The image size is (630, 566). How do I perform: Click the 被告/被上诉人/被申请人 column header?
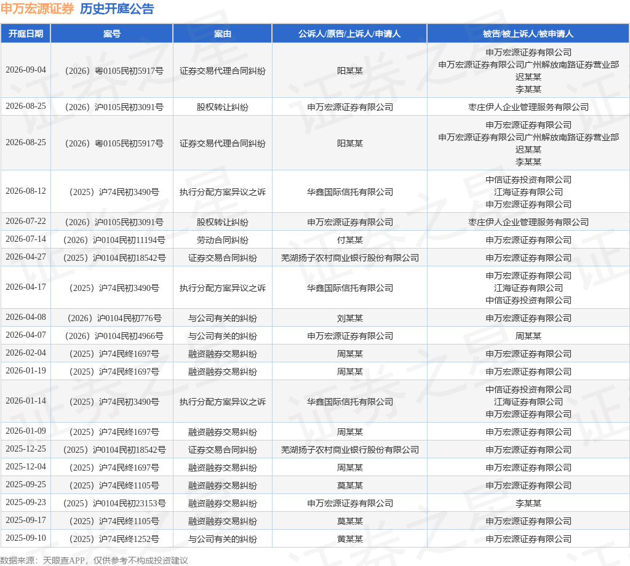click(x=528, y=34)
